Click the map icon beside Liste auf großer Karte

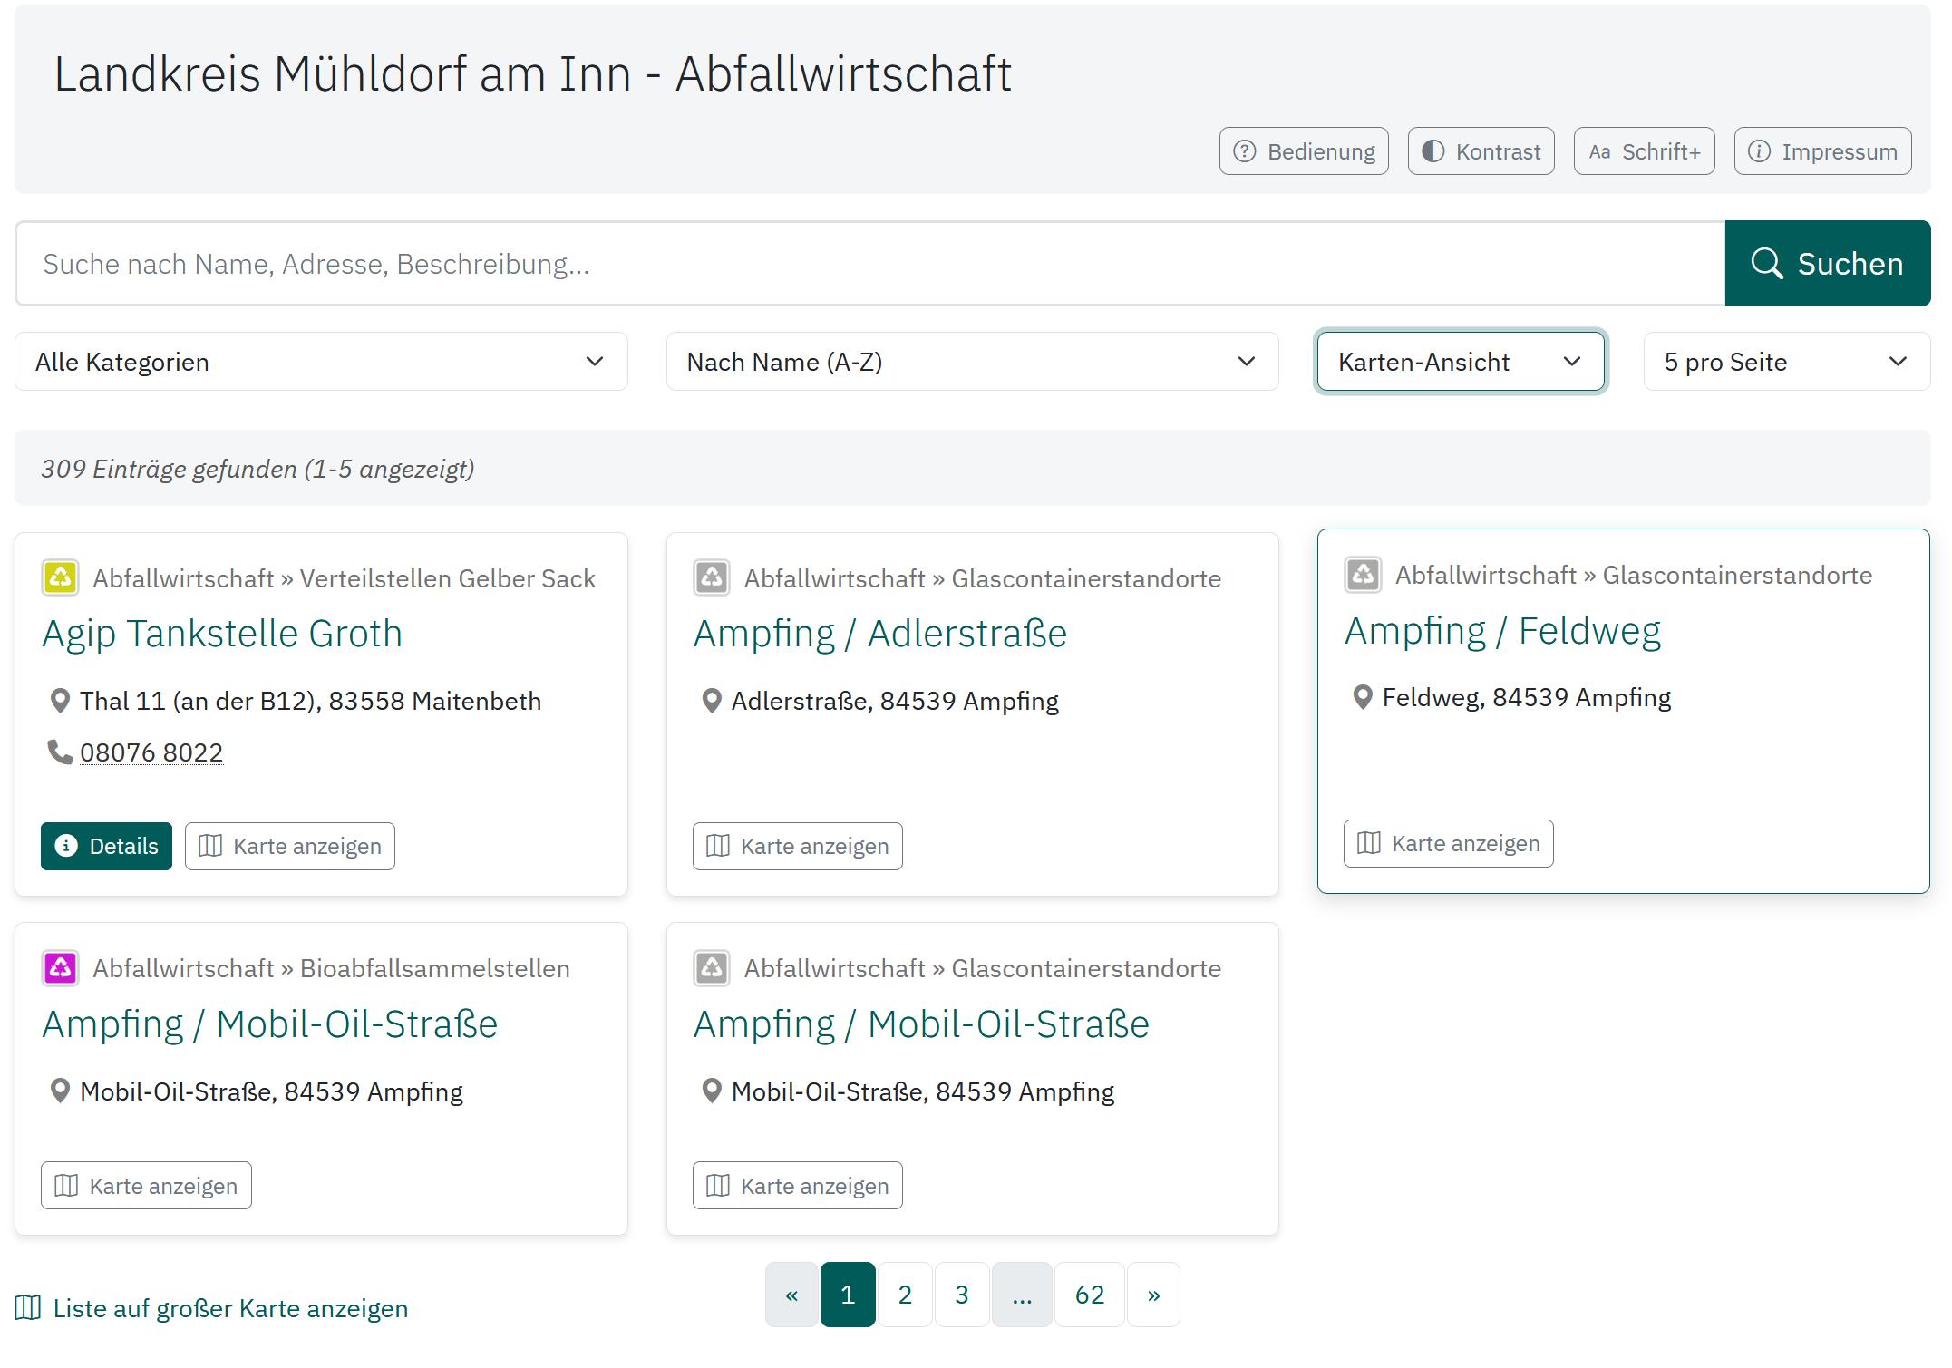pos(31,1307)
